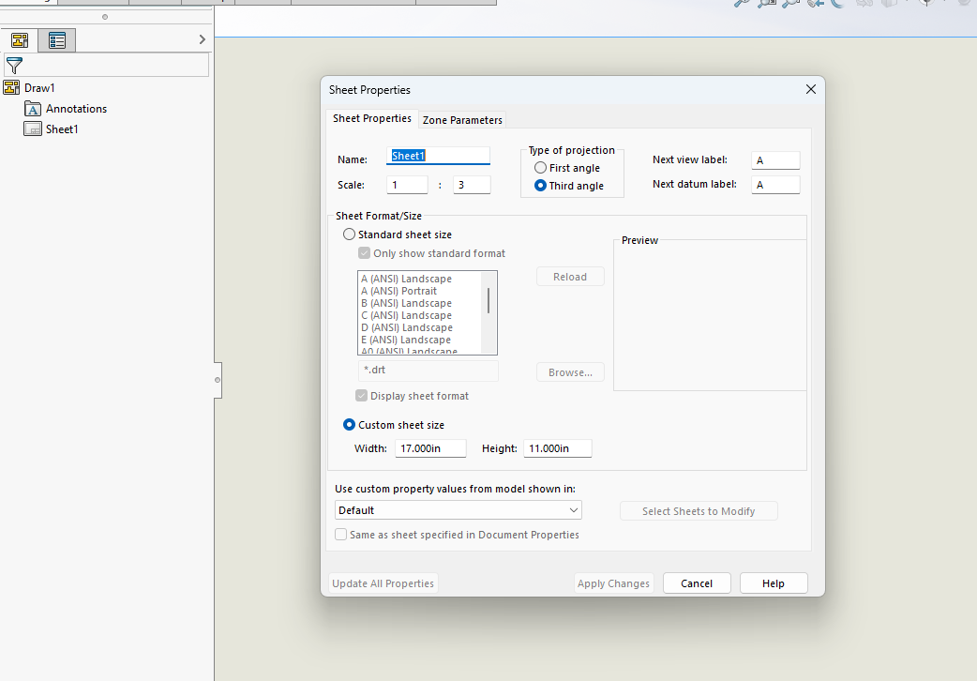Pick D (ANSI) Landscape from the format list
977x681 pixels.
pos(407,327)
